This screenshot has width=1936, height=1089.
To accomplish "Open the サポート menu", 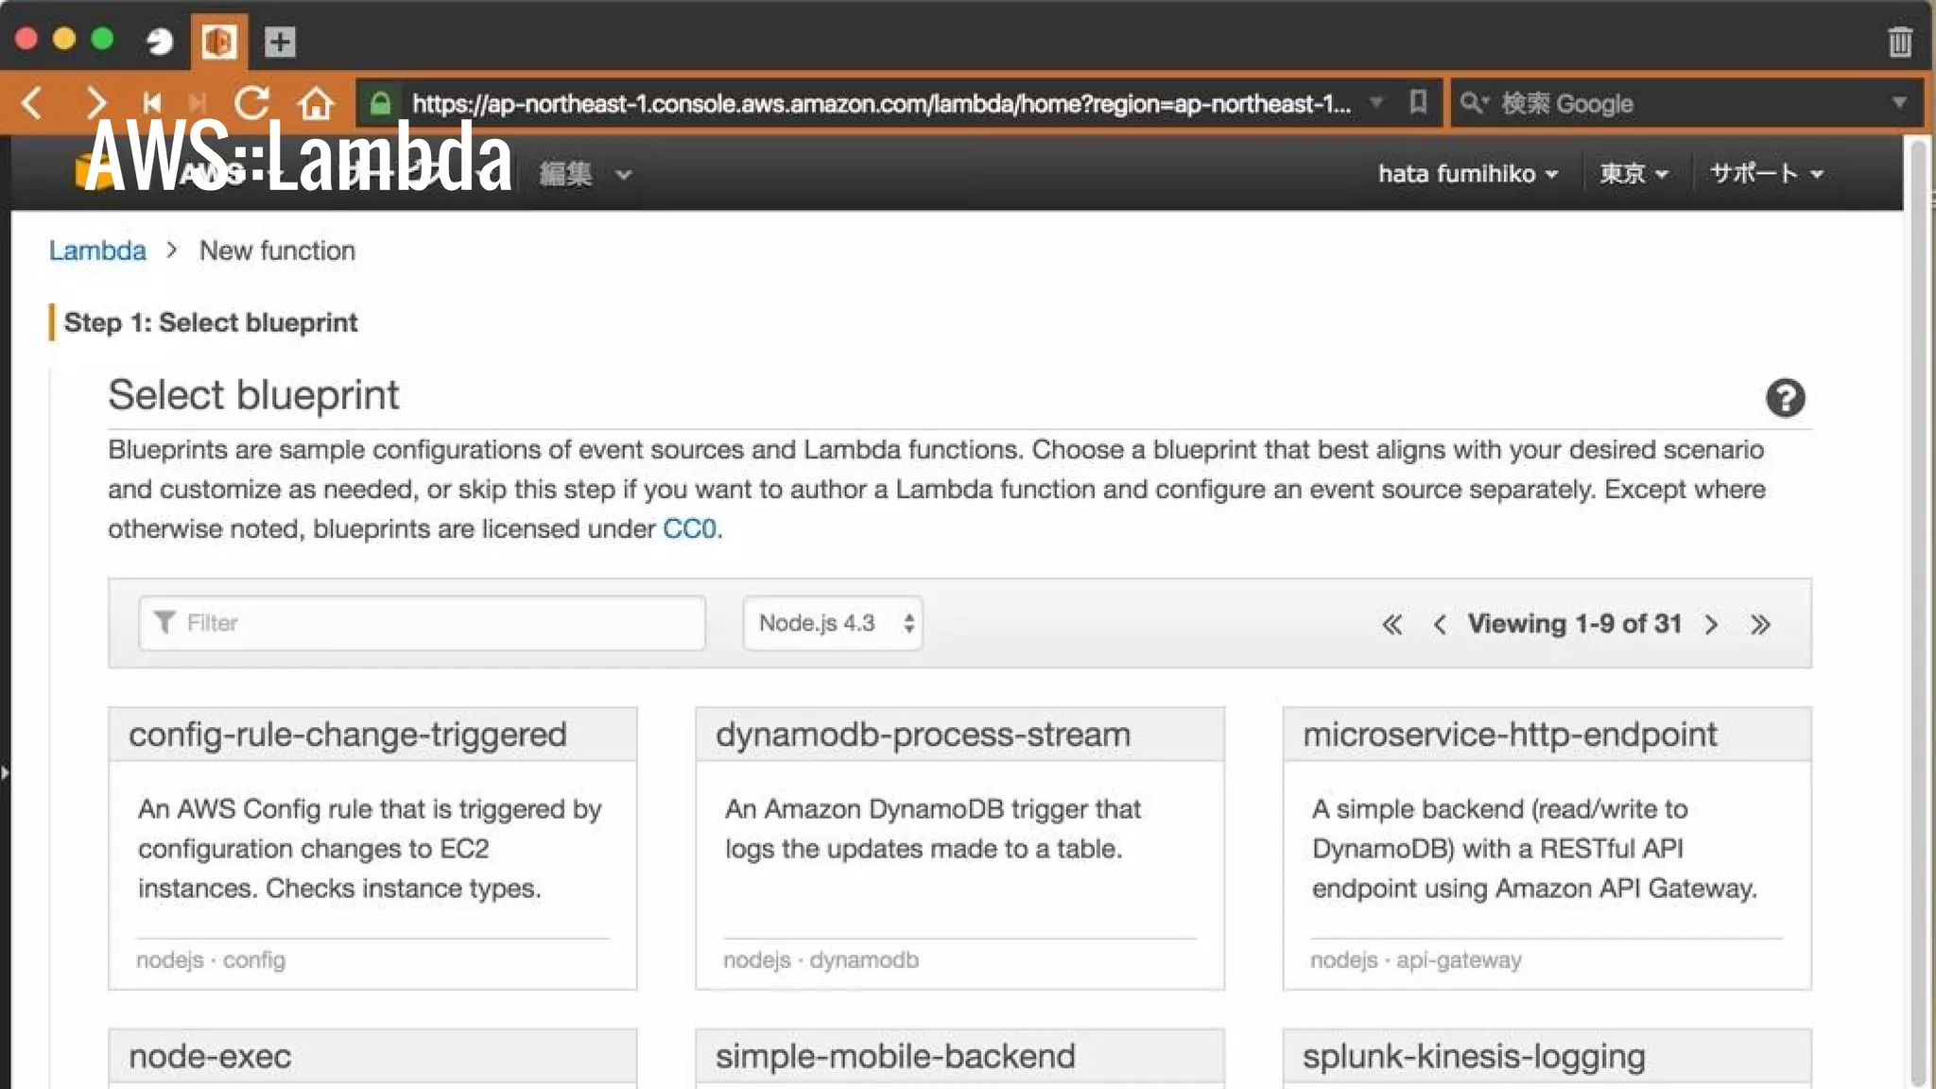I will 1766,174.
